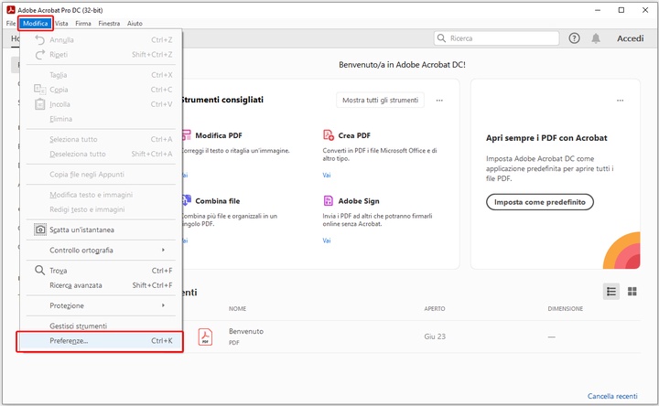Select Preferenze... from the menu
Viewport: 659px width, 406px height.
coord(100,341)
